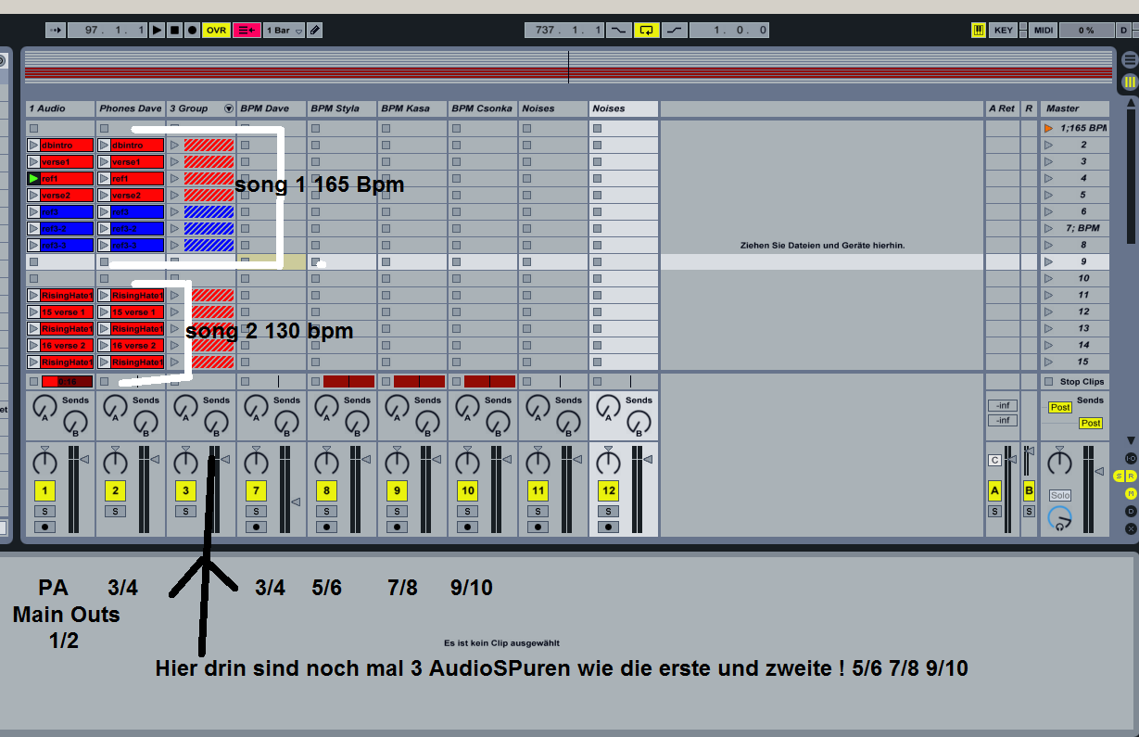Toggle the computer MIDI keyboard icon
This screenshot has width=1139, height=737.
979,31
